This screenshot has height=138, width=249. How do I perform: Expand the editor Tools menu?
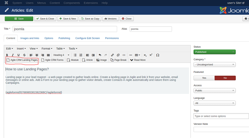73,49
